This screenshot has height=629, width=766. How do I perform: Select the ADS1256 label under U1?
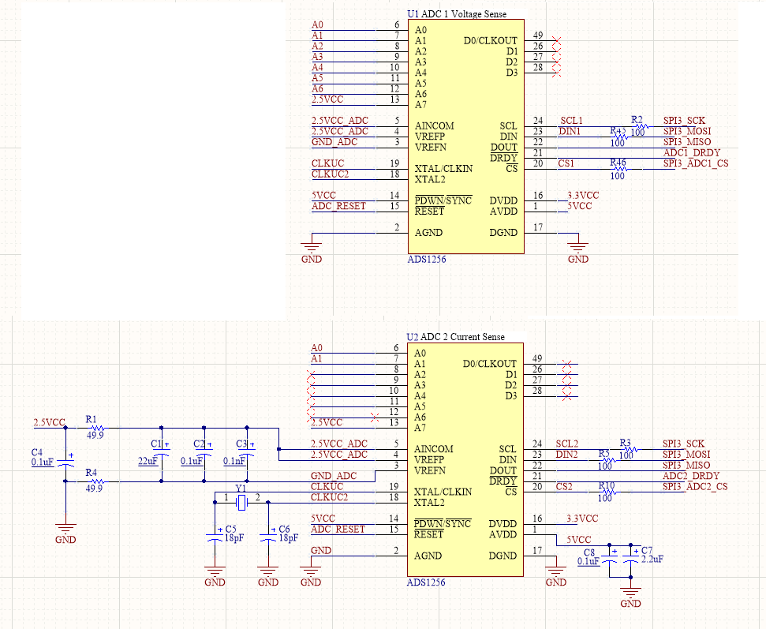[427, 259]
